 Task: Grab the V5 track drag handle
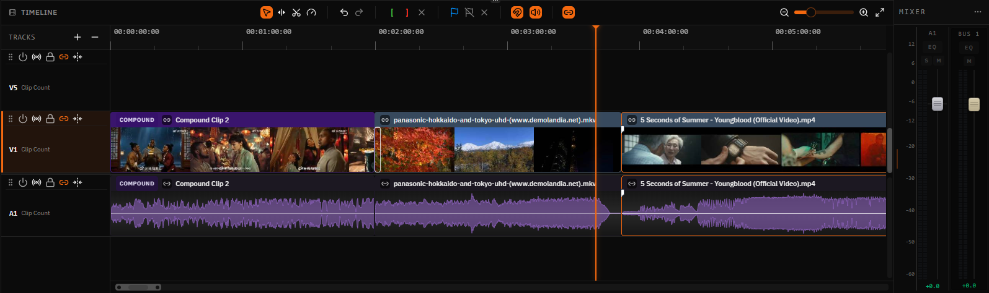click(11, 57)
